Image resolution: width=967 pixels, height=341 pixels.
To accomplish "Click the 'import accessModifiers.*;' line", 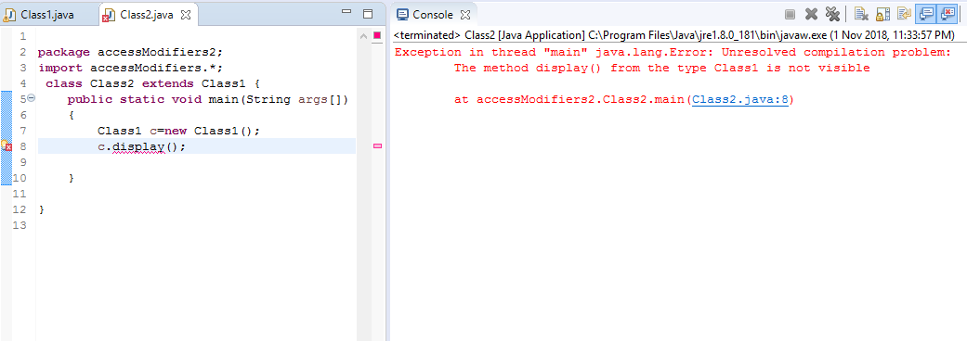I will (129, 68).
